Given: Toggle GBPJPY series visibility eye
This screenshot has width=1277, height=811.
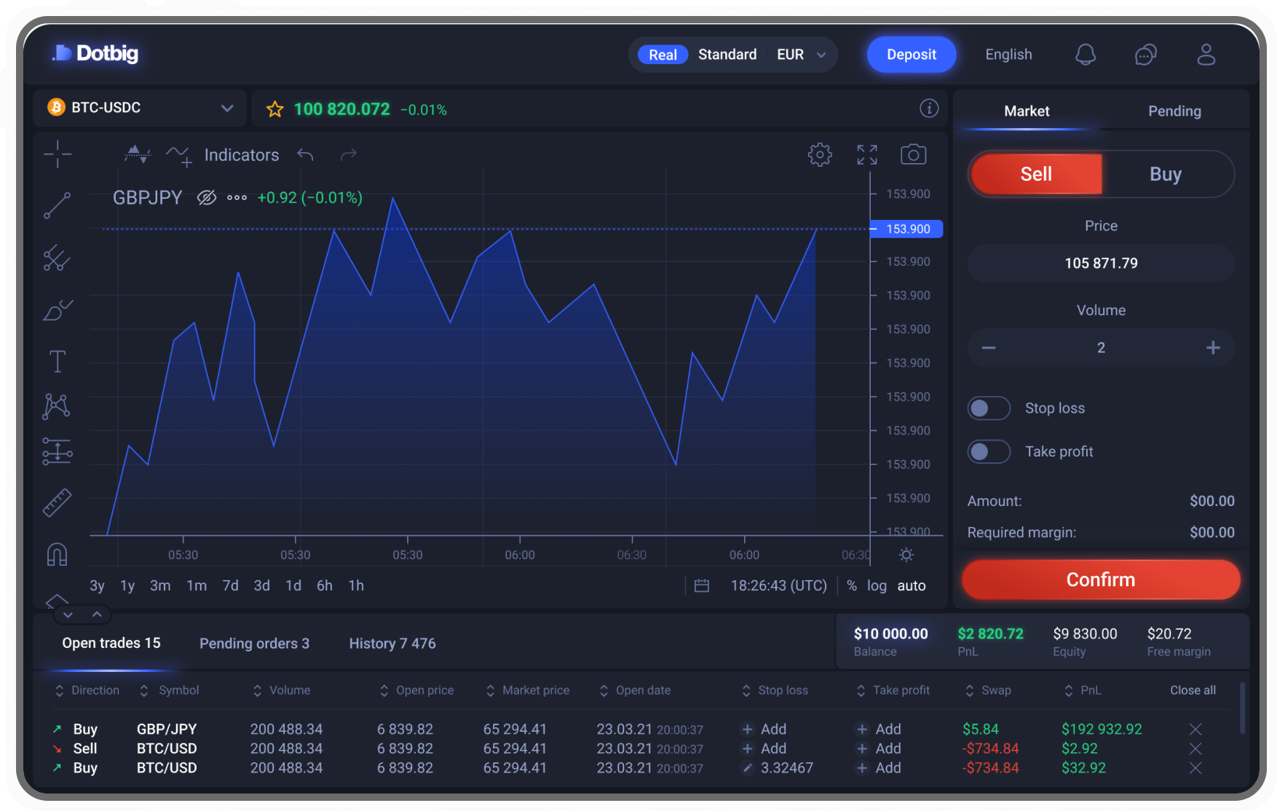Looking at the screenshot, I should 207,198.
